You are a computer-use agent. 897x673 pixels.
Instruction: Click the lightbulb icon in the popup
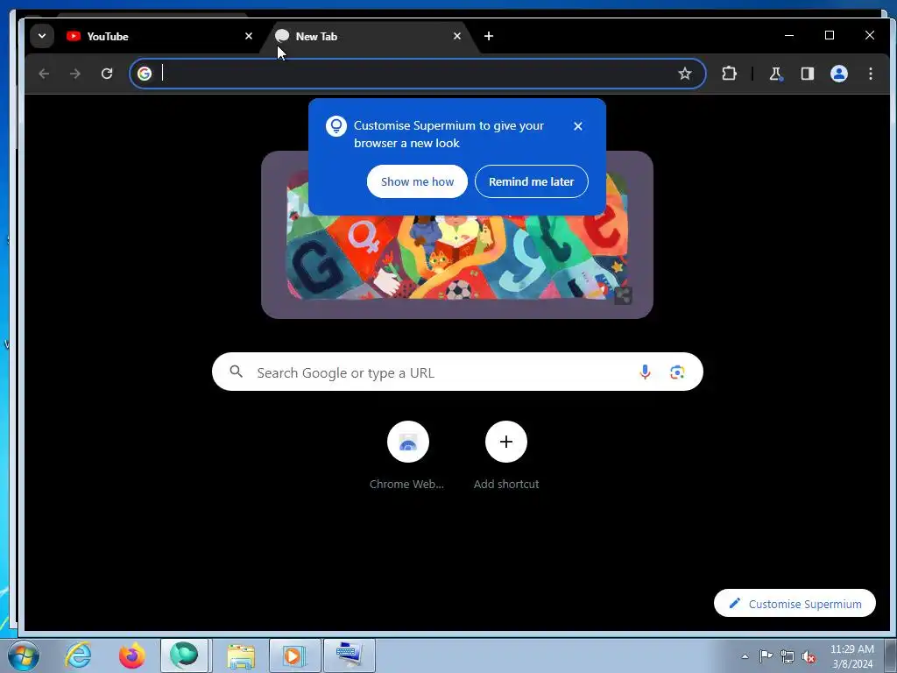click(x=336, y=126)
